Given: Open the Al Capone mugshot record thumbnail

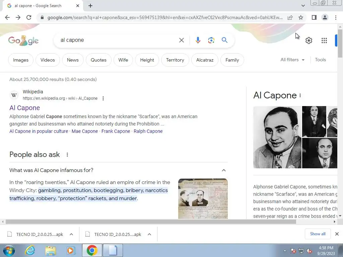Looking at the screenshot, I should (x=203, y=199).
